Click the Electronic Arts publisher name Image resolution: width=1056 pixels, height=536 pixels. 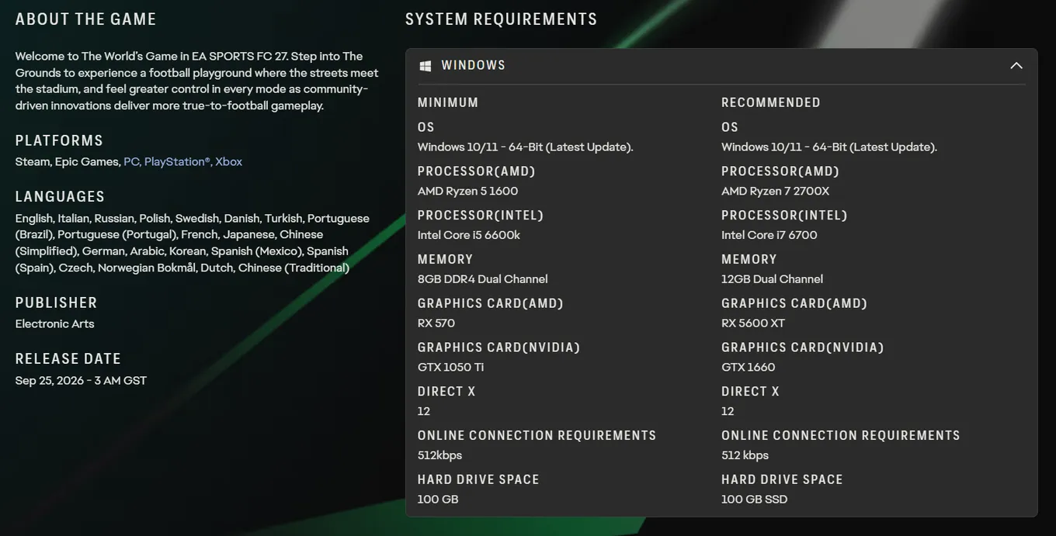[54, 324]
